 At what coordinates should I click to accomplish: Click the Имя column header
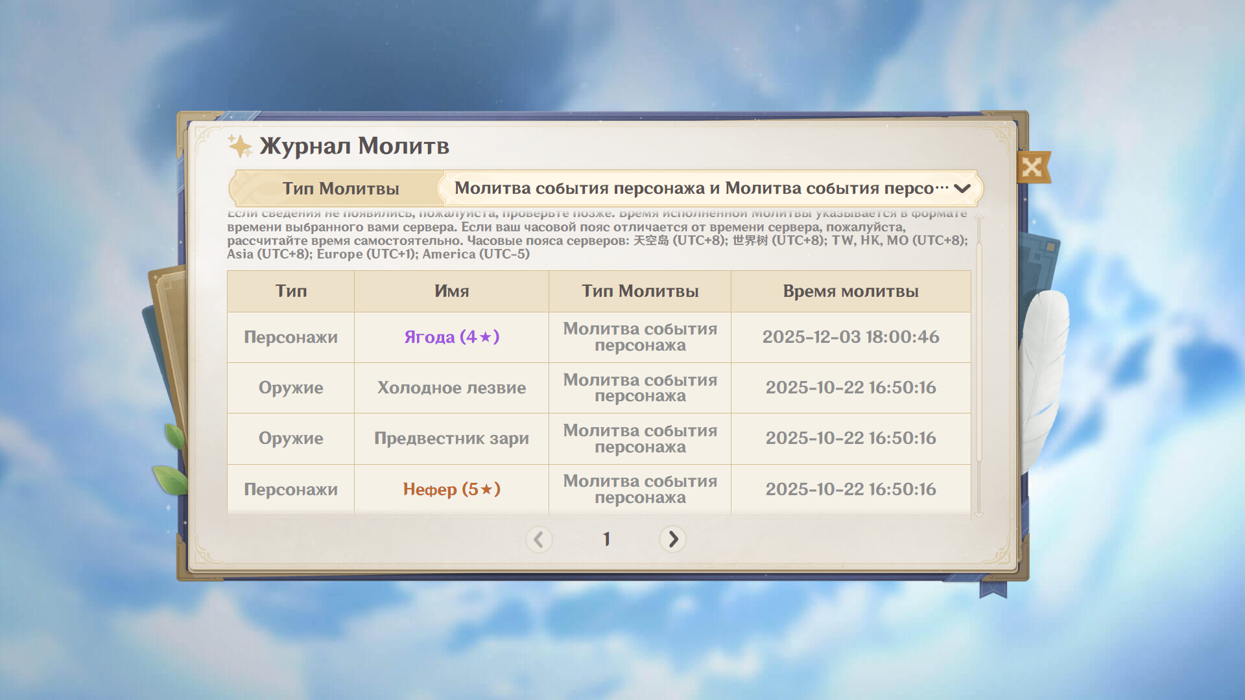point(451,291)
